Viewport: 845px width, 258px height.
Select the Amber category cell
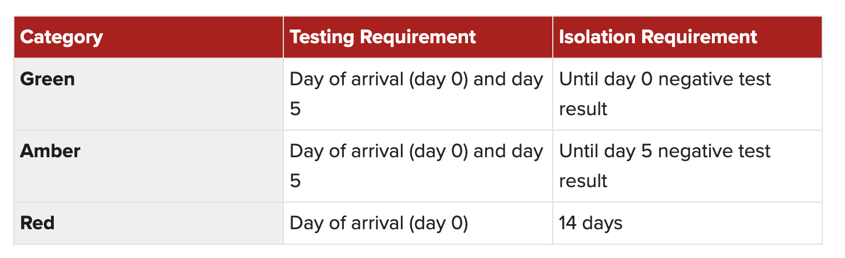click(x=149, y=166)
